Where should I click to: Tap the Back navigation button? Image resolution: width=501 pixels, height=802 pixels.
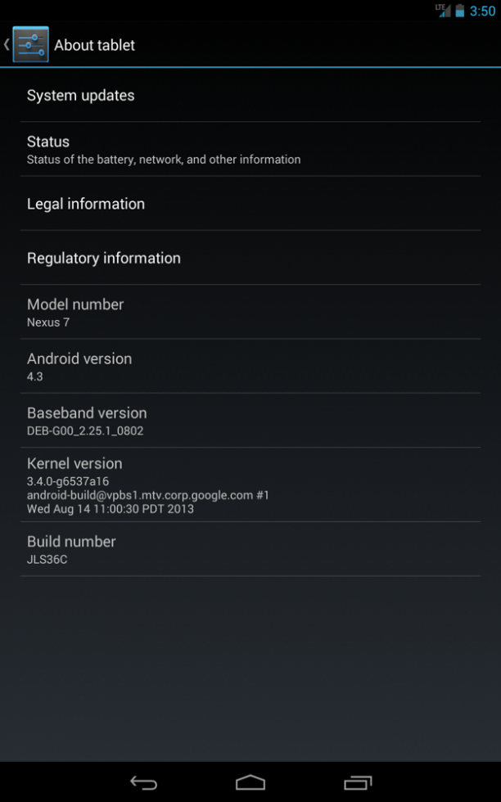coord(143,782)
